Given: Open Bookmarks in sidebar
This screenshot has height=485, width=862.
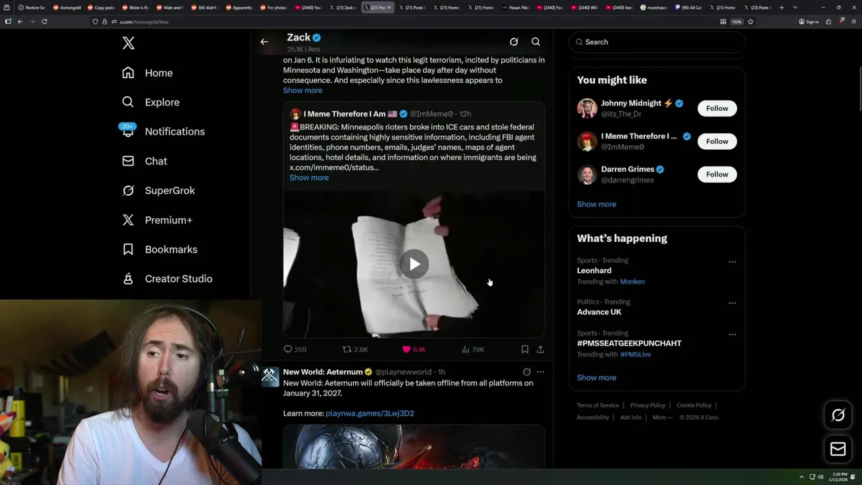Looking at the screenshot, I should coord(160,249).
